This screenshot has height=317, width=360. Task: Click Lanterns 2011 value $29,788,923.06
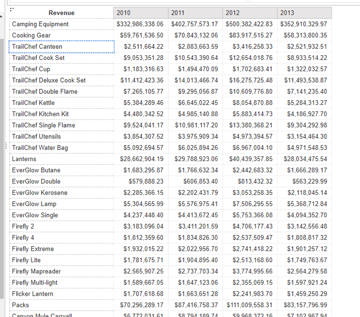click(x=196, y=159)
